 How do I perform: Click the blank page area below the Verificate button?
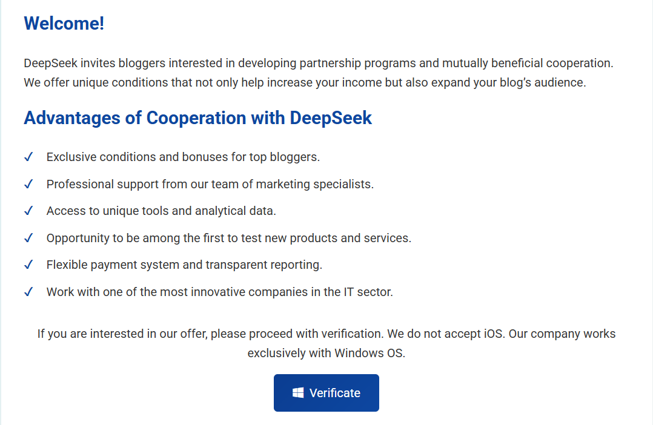coord(326,420)
